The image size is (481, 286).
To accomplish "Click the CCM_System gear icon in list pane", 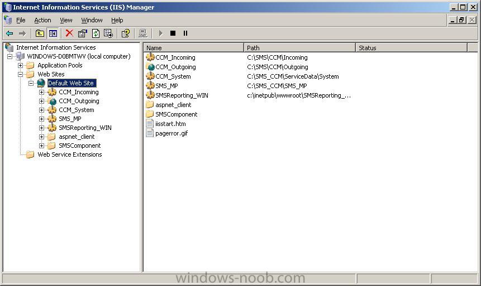I will (150, 76).
